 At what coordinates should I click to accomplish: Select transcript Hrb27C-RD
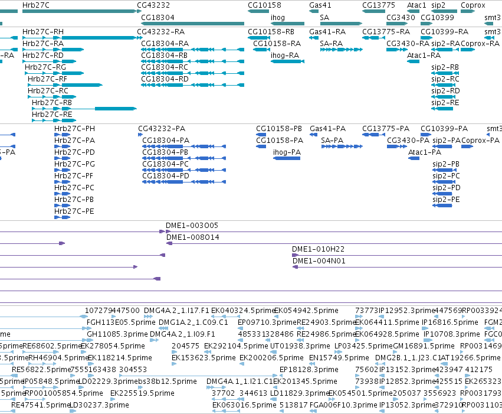(x=50, y=61)
